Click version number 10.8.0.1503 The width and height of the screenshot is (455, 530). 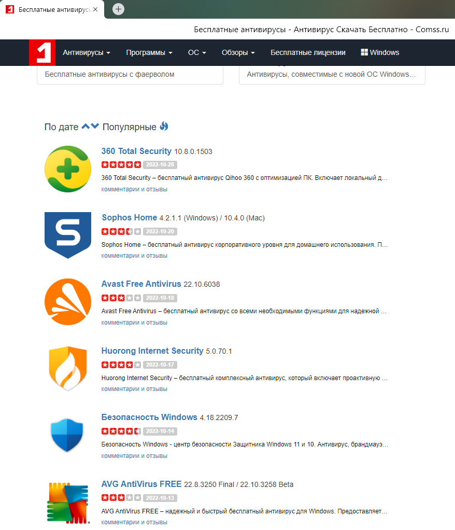[x=193, y=151]
